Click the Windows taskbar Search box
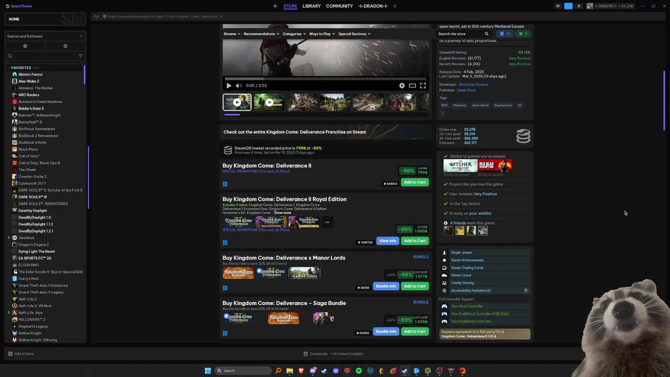The width and height of the screenshot is (670, 377). [243, 371]
